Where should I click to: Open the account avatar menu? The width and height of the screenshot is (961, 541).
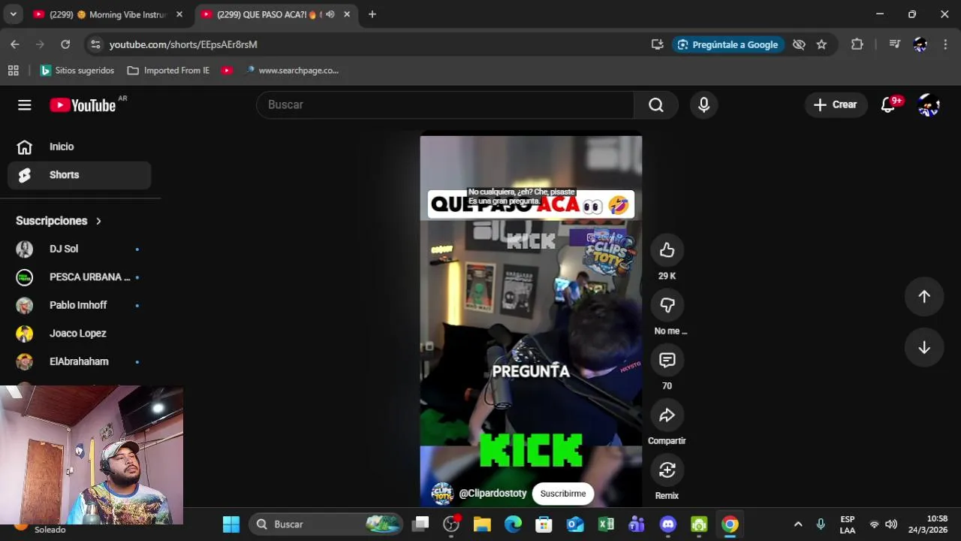929,105
